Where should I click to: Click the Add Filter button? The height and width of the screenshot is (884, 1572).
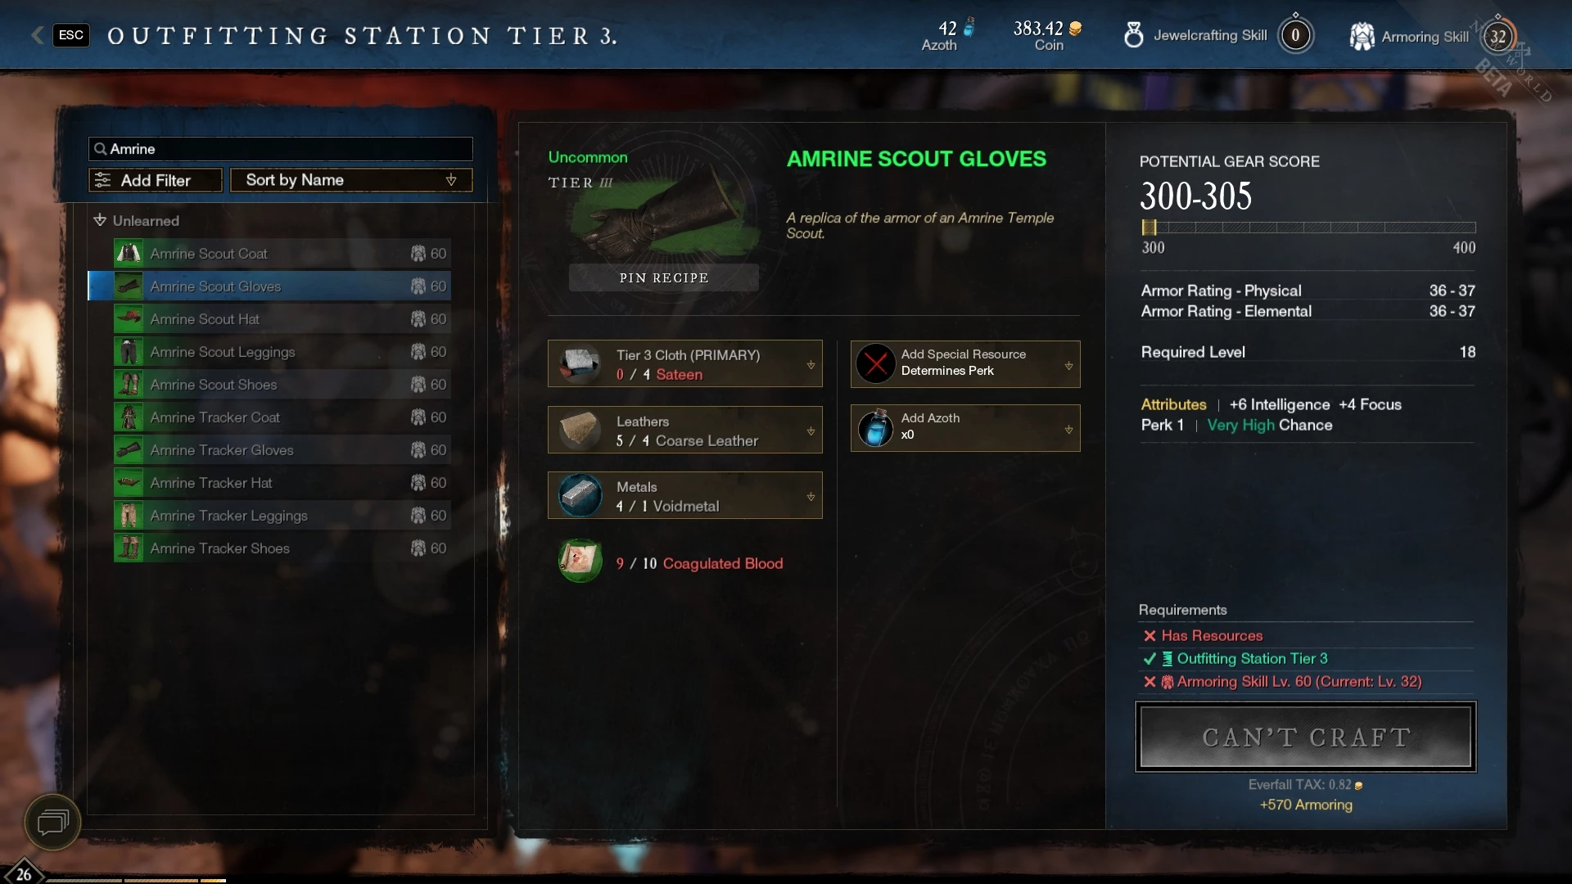[x=156, y=180]
